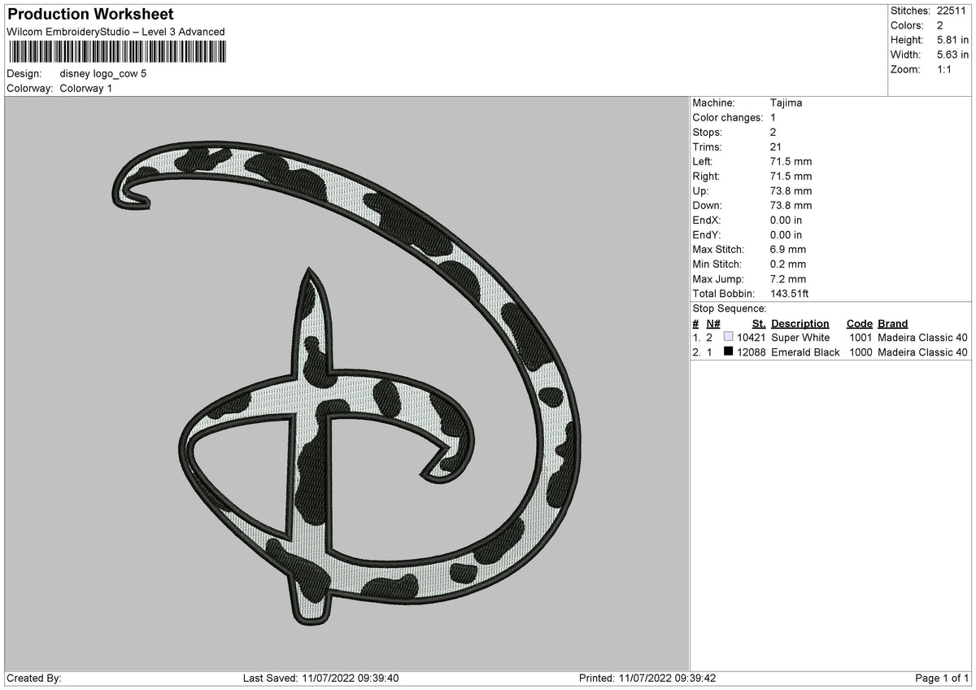Image resolution: width=976 pixels, height=690 pixels.
Task: Click the 'Colorway 1' value
Action: pyautogui.click(x=86, y=88)
